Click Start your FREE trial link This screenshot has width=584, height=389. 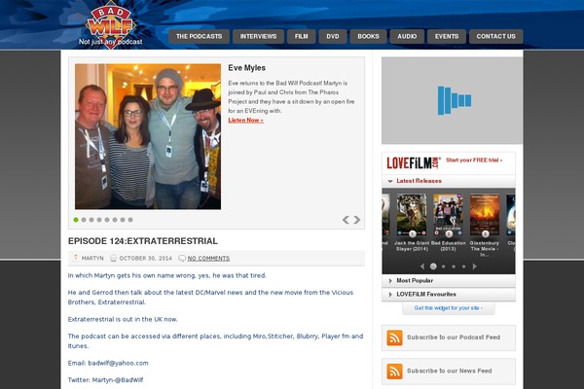[x=474, y=160]
